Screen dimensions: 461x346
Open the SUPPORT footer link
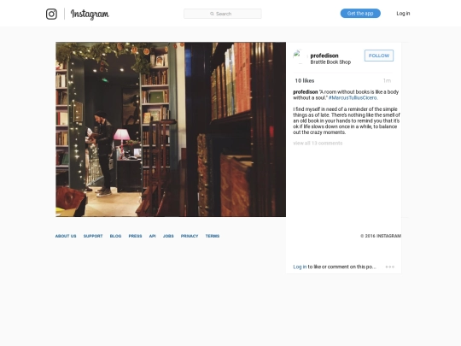(x=93, y=236)
